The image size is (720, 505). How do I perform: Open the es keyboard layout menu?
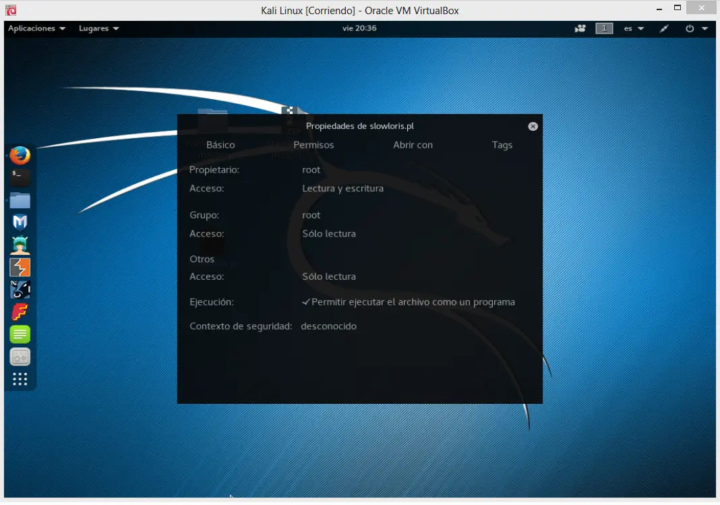633,28
